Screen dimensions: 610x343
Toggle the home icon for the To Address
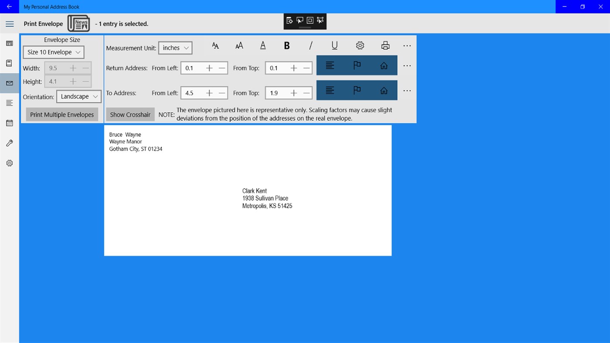coord(384,90)
